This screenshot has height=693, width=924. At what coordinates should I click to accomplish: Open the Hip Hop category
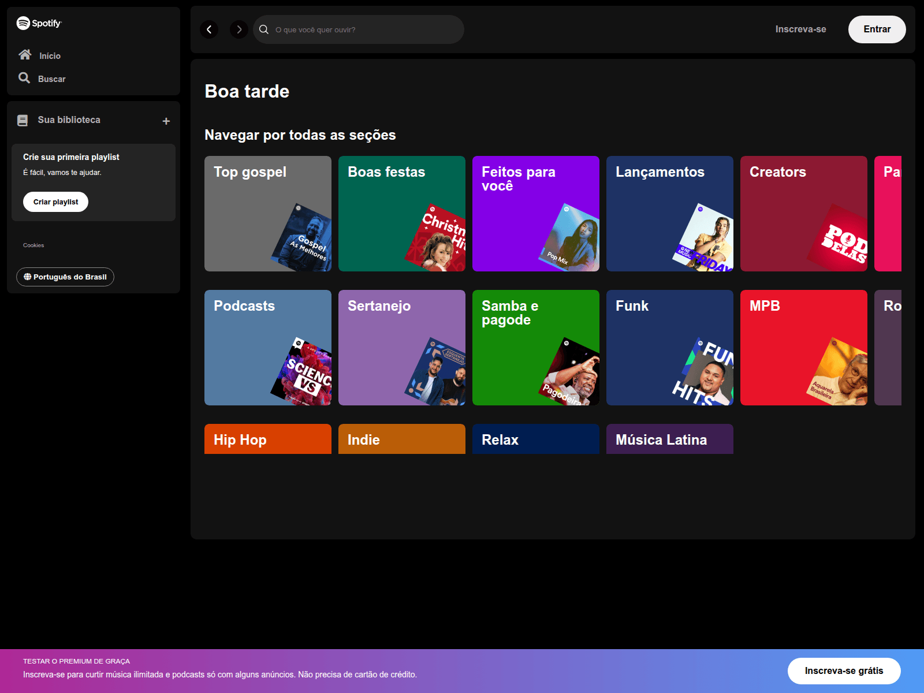(x=267, y=439)
